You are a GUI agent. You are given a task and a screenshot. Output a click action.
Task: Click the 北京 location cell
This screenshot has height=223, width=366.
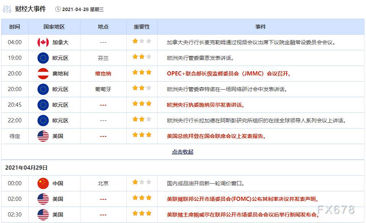103,184
